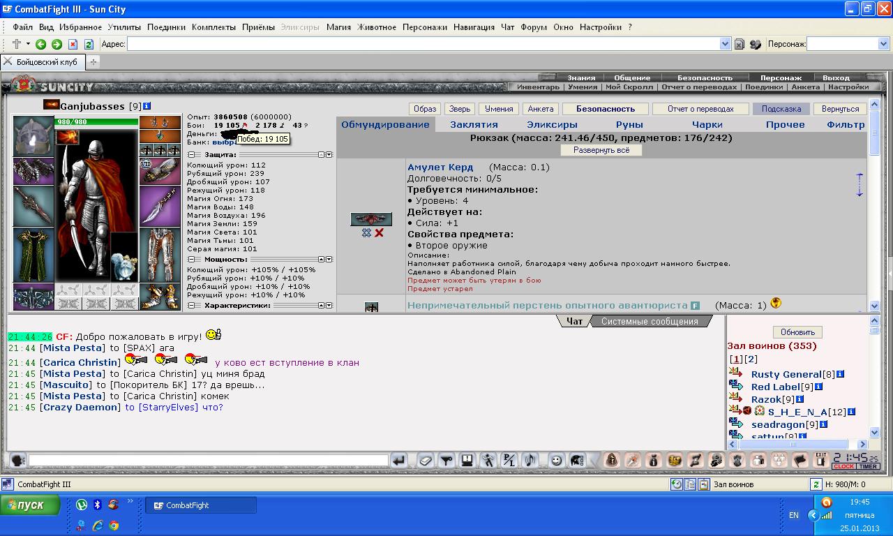Screen dimensions: 893x536
Task: Open the address bar dropdown
Action: 725,44
